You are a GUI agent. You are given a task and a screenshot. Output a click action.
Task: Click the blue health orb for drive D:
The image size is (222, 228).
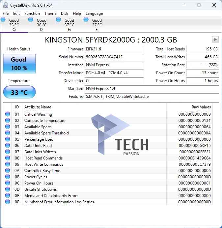pyautogui.click(x=31, y=19)
